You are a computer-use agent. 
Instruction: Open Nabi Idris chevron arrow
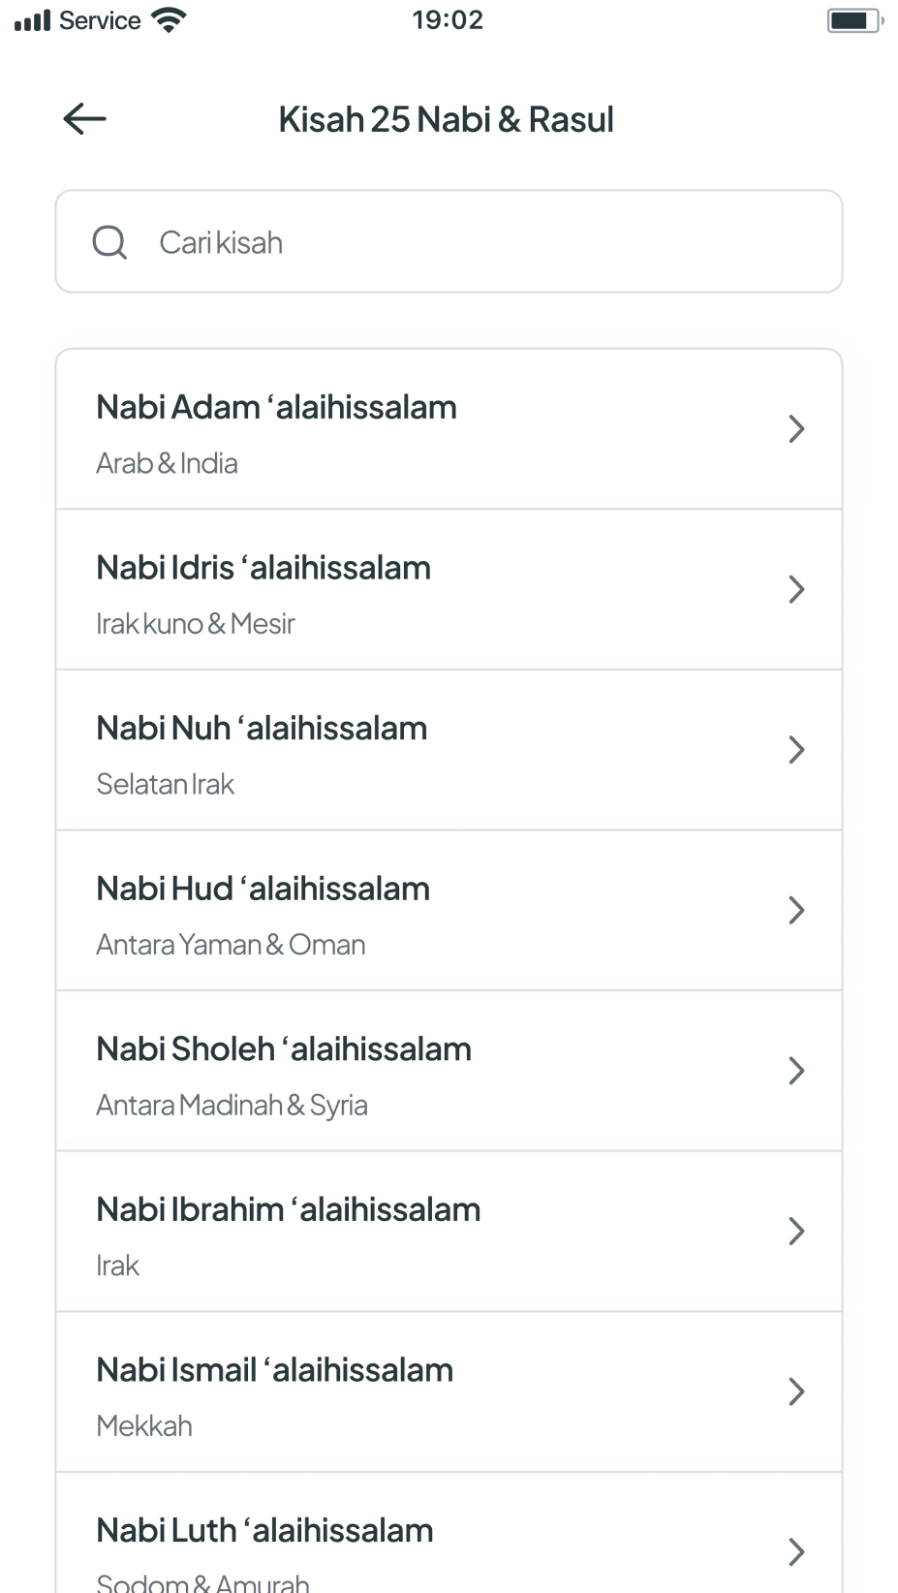click(796, 589)
